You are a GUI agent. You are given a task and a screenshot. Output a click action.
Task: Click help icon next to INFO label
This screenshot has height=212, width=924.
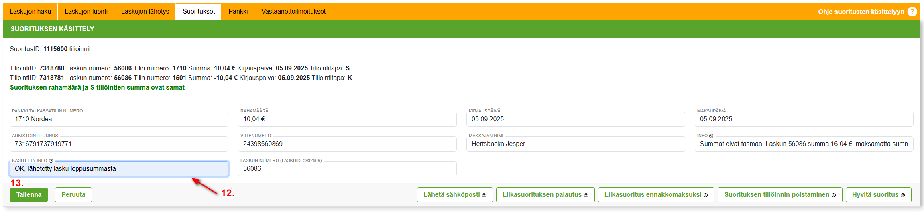[x=711, y=136]
